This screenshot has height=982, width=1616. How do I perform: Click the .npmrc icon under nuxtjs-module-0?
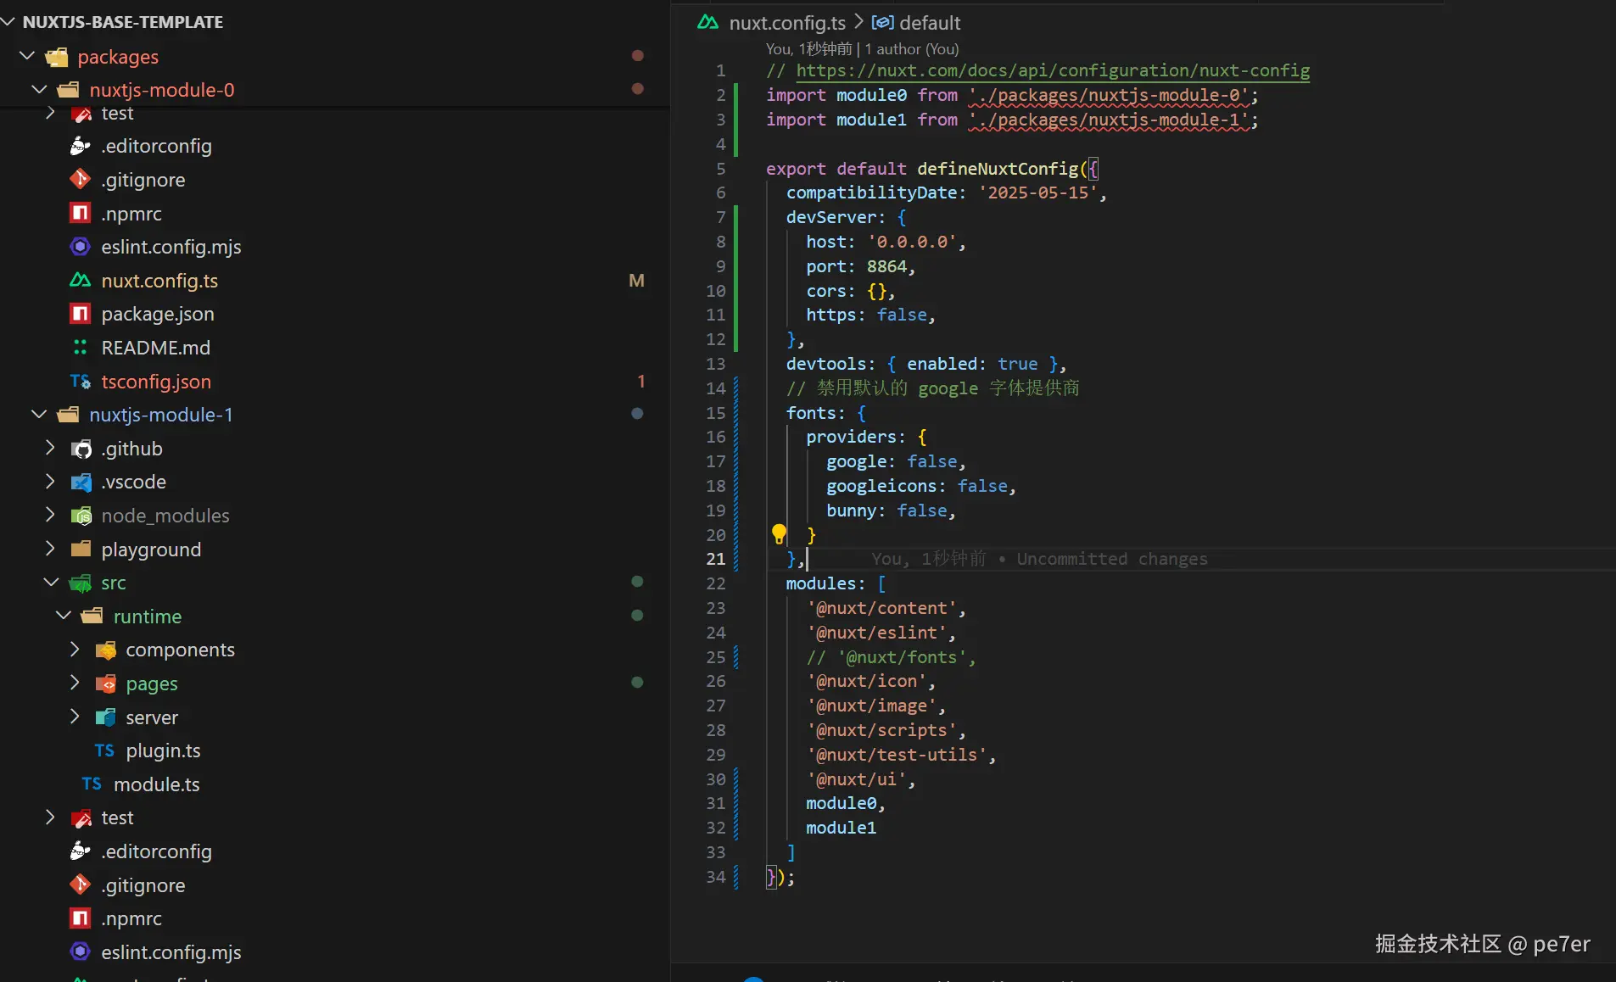(x=80, y=214)
